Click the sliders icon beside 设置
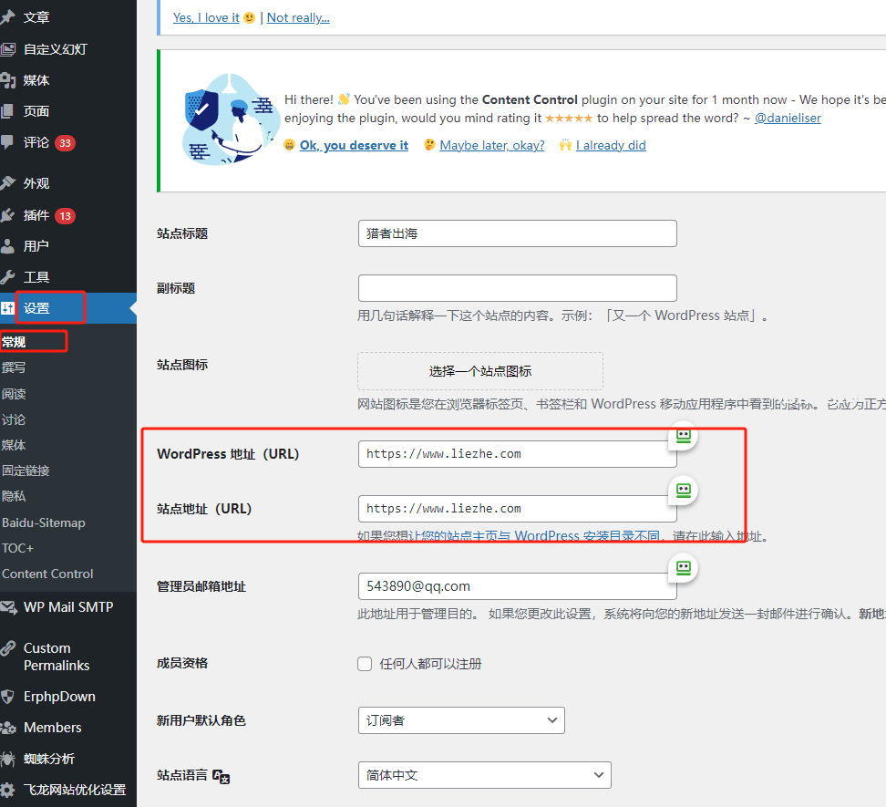The width and height of the screenshot is (886, 807). point(7,308)
